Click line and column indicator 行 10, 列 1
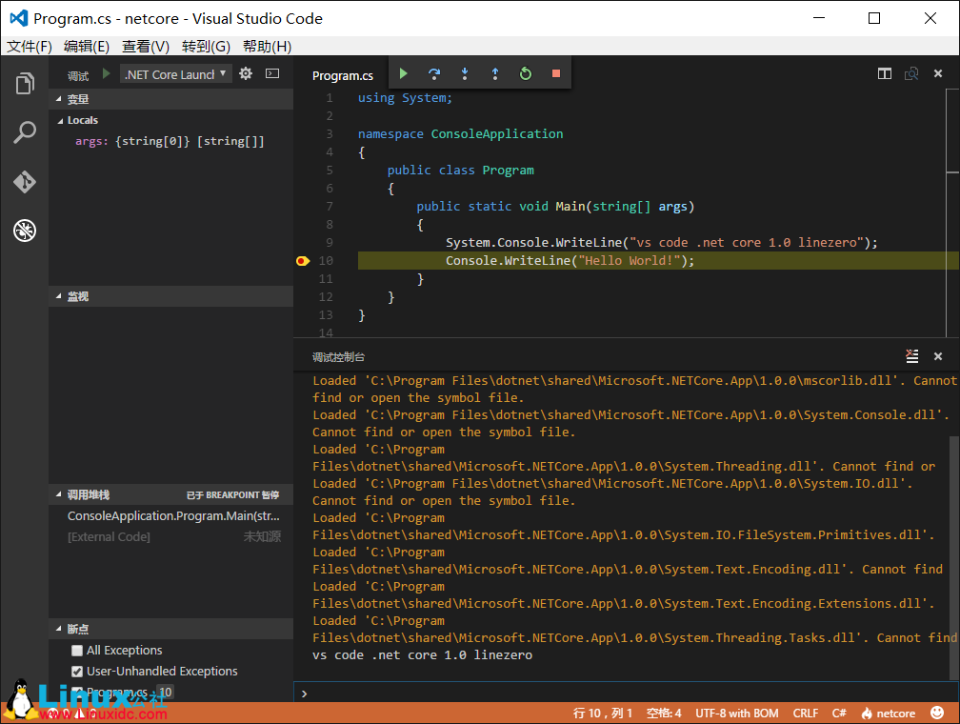 point(603,713)
